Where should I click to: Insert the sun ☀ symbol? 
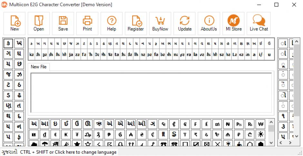[x=260, y=134]
